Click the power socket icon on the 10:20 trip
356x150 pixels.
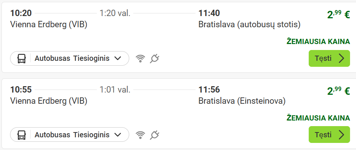point(155,59)
